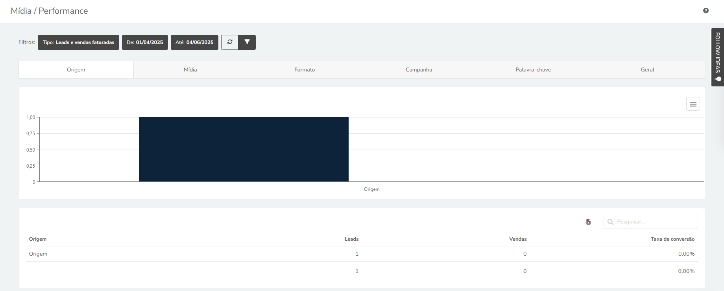Export table with the Excel file icon
Viewport: 724px width, 291px height.
coord(589,222)
